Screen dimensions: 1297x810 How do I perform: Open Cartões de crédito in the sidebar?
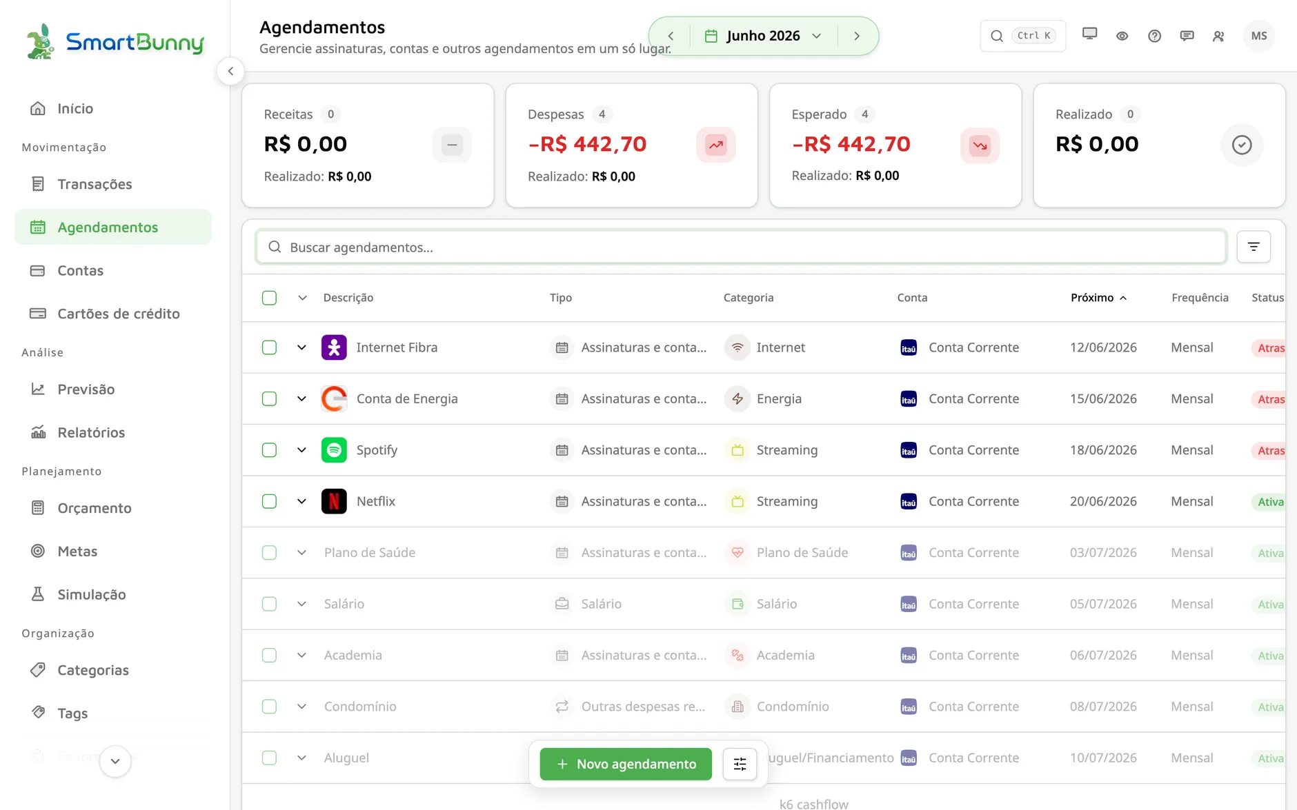tap(113, 314)
